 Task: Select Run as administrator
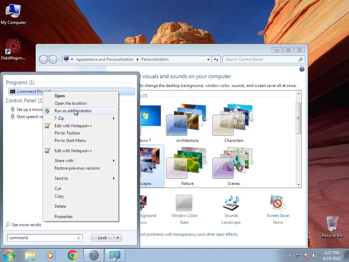(81, 111)
